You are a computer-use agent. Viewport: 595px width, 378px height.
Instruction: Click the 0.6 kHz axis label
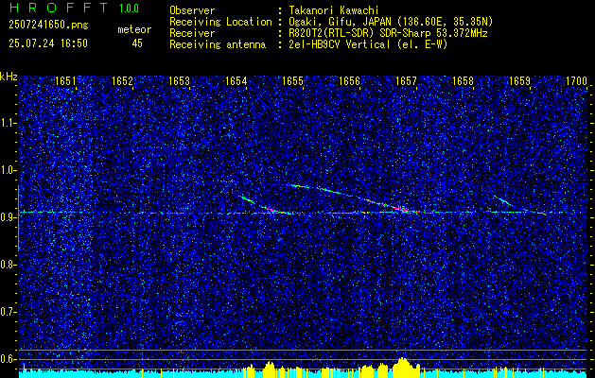9,359
